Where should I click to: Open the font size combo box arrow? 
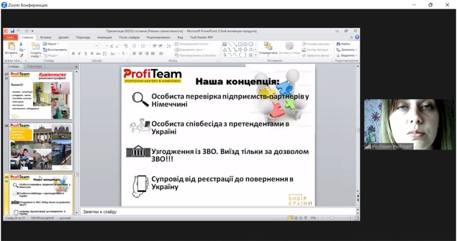click(107, 46)
